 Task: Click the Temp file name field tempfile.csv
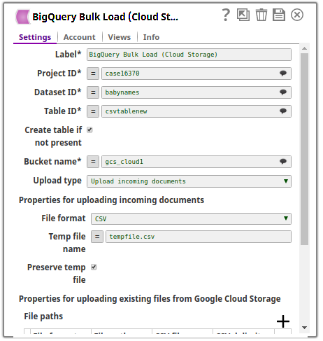point(199,237)
